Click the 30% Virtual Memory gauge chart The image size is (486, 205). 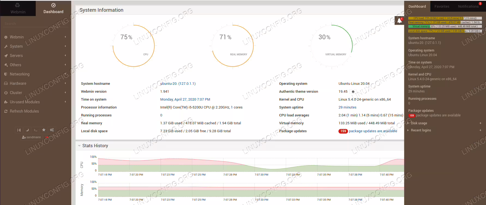pos(332,46)
